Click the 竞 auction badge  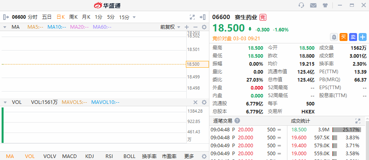(x=263, y=17)
